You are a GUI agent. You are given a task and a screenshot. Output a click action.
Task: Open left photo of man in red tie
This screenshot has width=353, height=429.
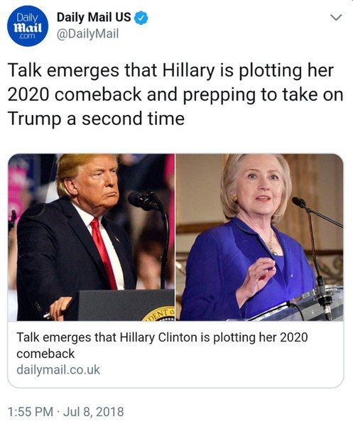91,237
